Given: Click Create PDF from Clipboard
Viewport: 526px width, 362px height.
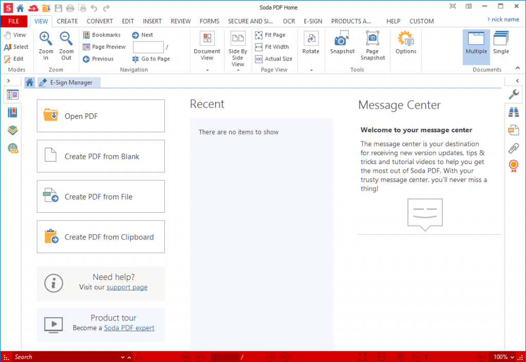Looking at the screenshot, I should coord(101,237).
